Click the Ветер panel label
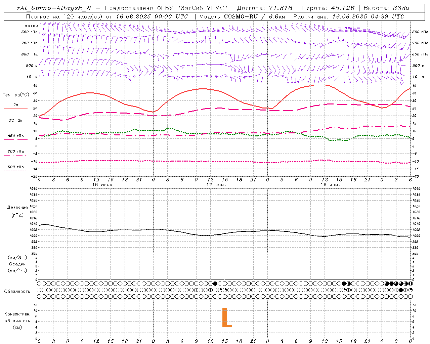Screen dimensions: 430x344 tap(31, 26)
